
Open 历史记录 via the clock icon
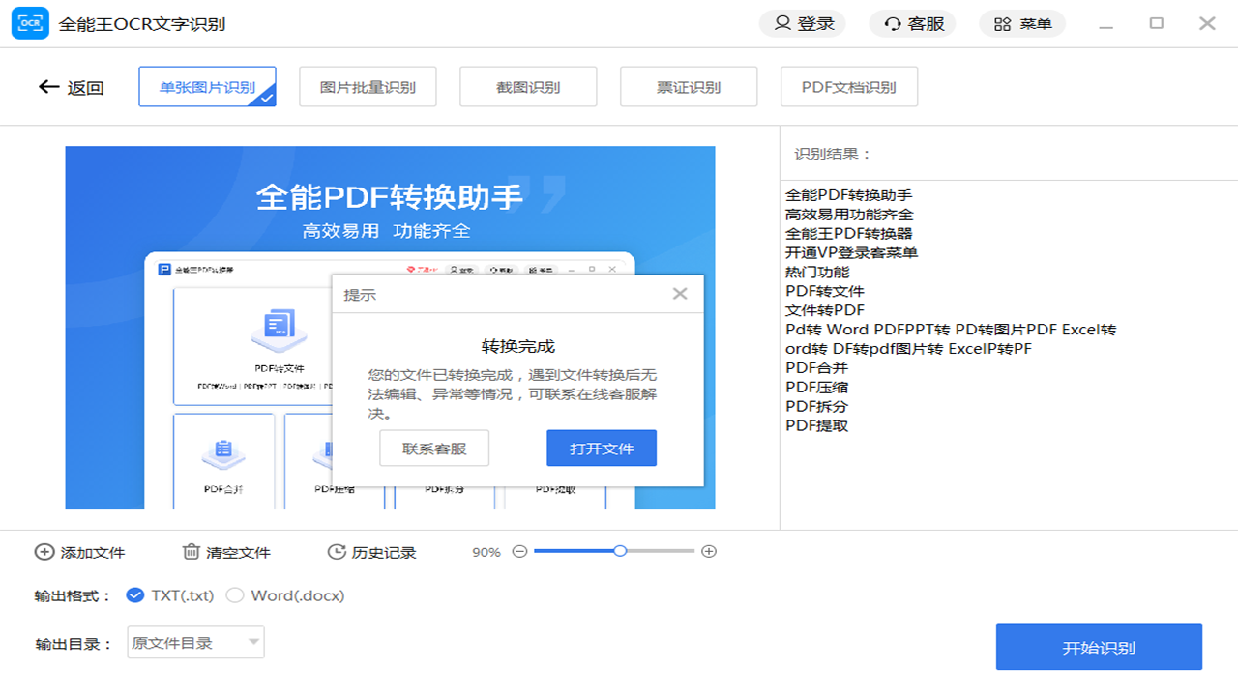(336, 551)
